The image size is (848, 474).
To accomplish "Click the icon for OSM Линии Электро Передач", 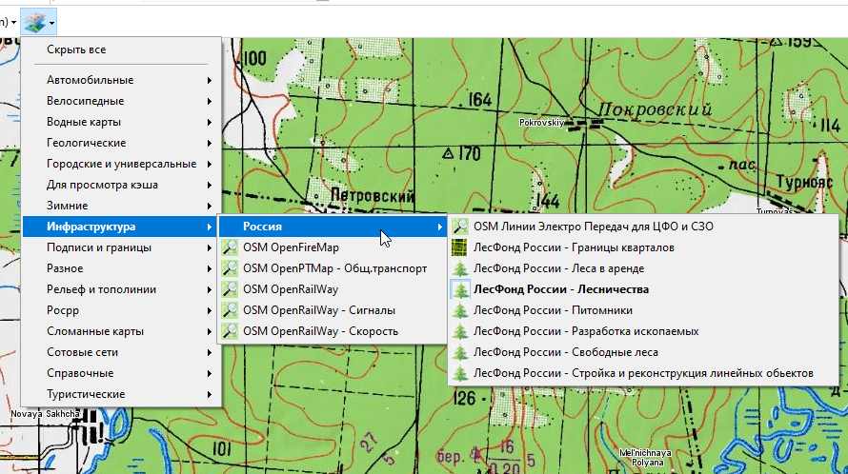I will coord(460,227).
